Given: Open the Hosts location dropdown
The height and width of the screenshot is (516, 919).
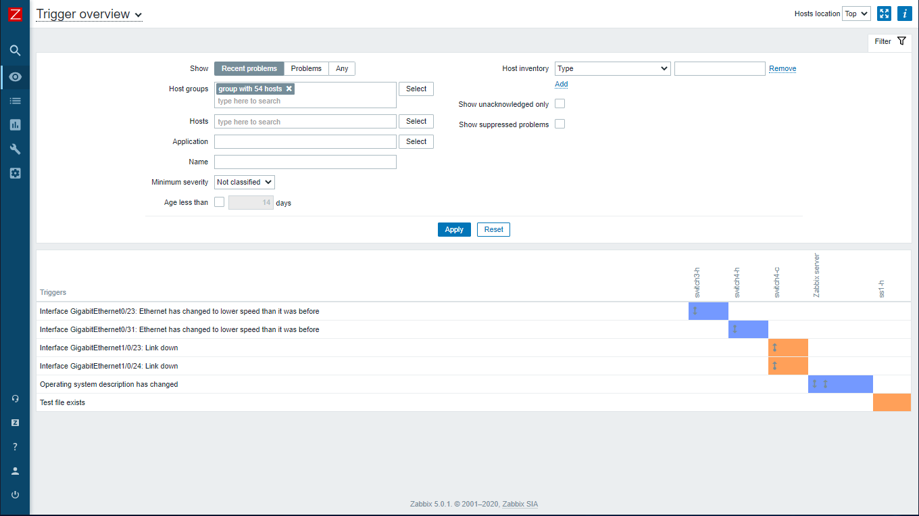Looking at the screenshot, I should tap(855, 13).
